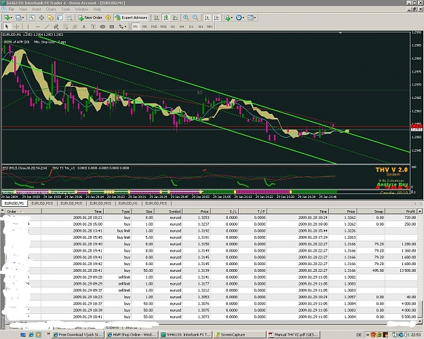This screenshot has height=339, width=424.
Task: Switch timeframe to H4
Action: click(182, 26)
